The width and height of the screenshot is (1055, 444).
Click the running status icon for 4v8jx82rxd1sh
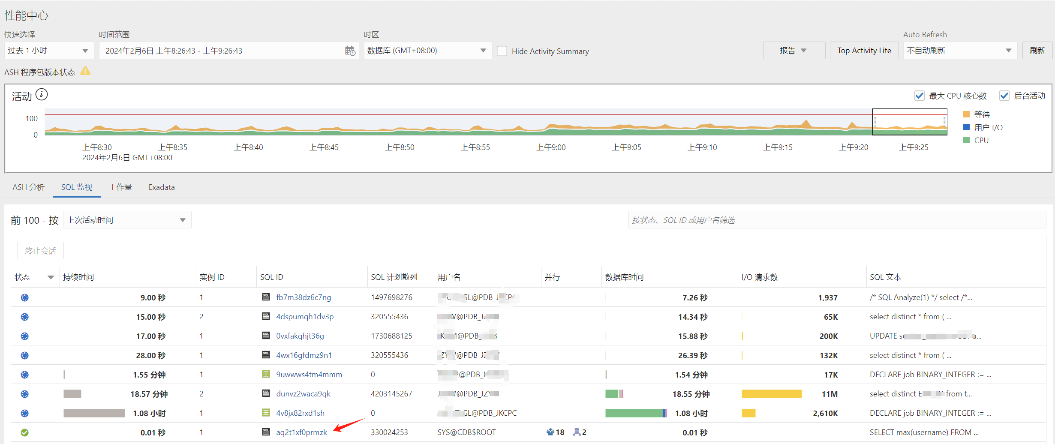[25, 413]
